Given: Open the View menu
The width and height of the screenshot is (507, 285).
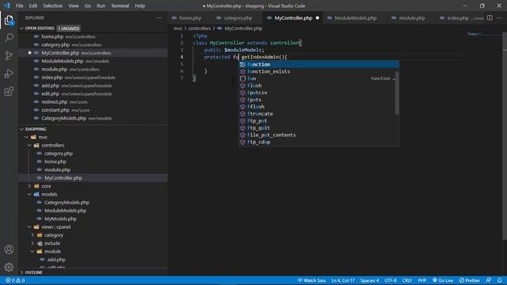Looking at the screenshot, I should (x=74, y=6).
